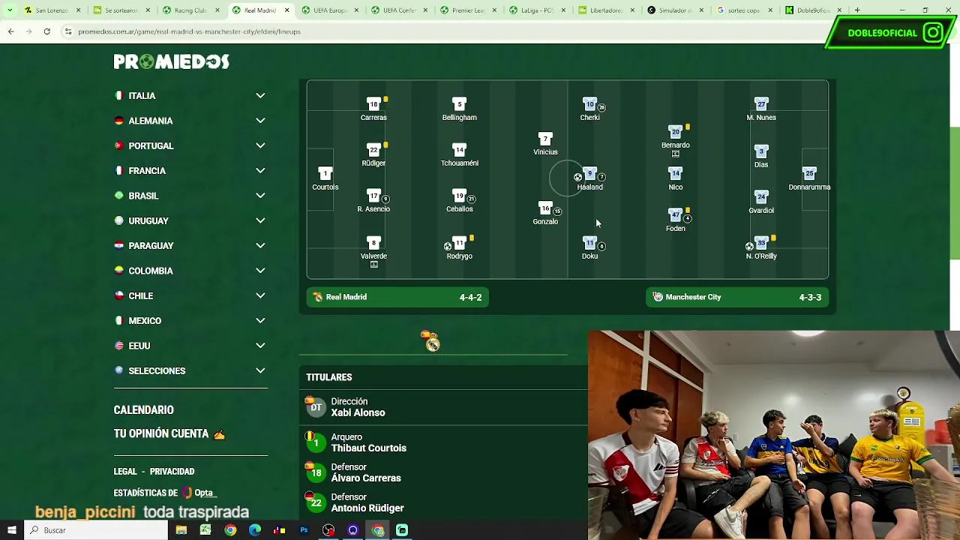Expand PORTUGAL leagues list
The height and width of the screenshot is (540, 960).
pyautogui.click(x=260, y=145)
